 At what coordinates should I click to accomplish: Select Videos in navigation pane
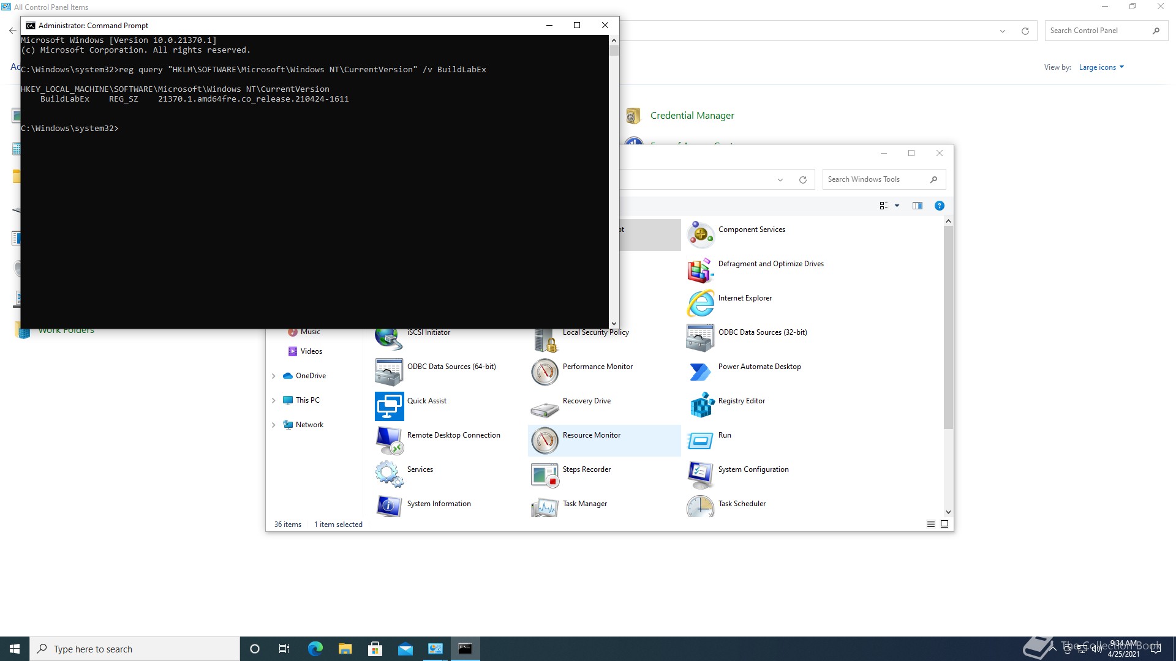[311, 351]
